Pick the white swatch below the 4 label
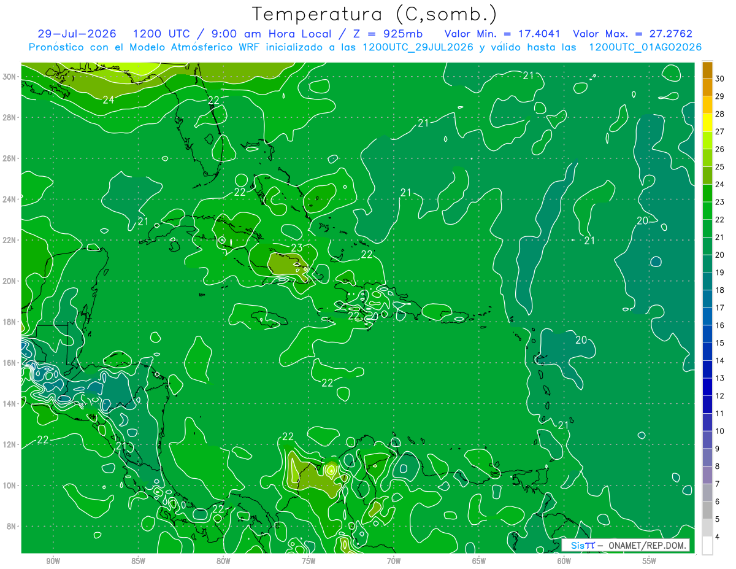Screen dimensions: 736x569 point(708,546)
